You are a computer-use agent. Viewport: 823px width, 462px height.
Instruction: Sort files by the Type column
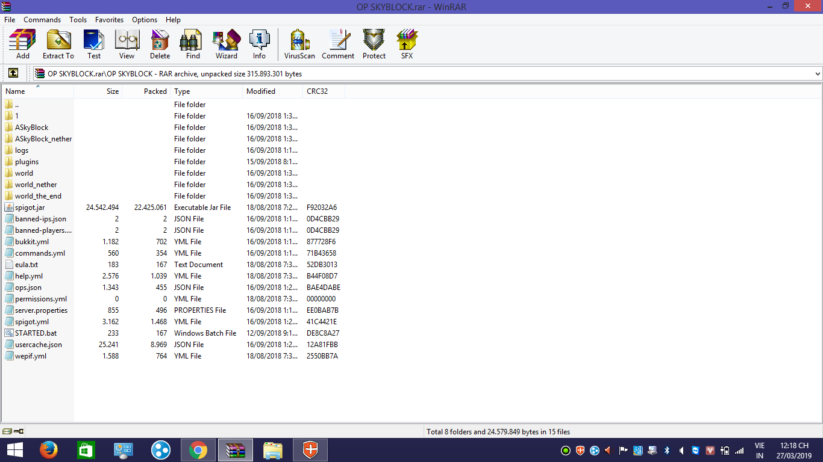click(207, 91)
